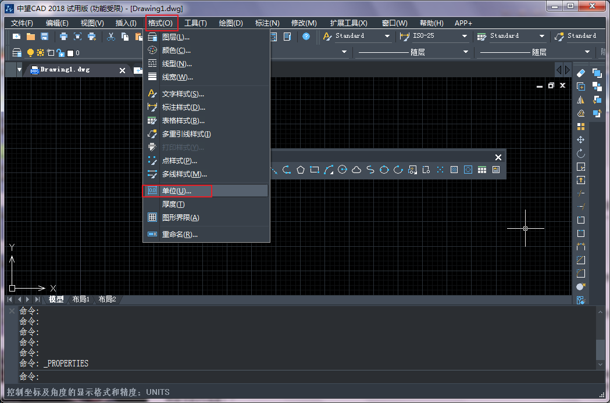Switch to the 布局1 layout tab
610x403 pixels.
[x=81, y=300]
